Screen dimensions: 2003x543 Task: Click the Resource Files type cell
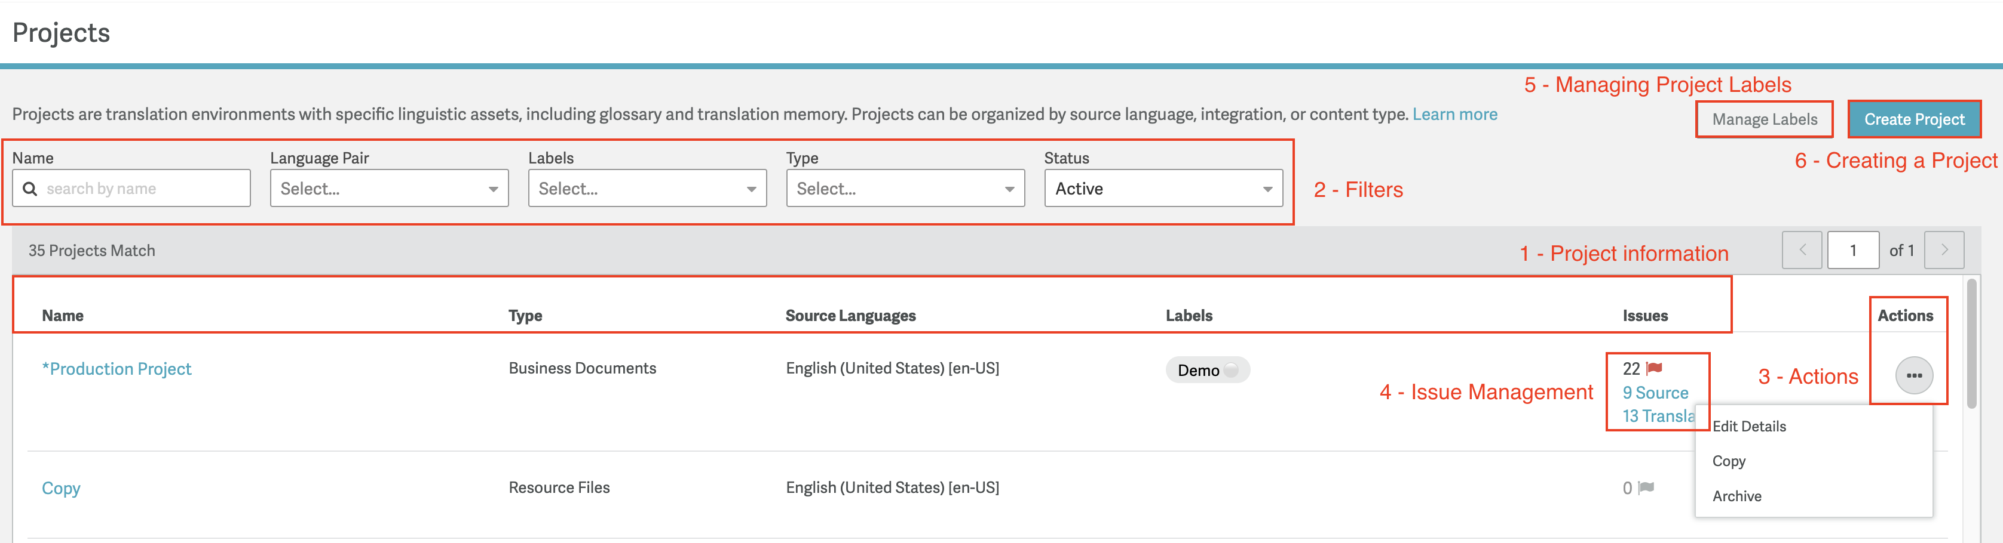(x=559, y=488)
